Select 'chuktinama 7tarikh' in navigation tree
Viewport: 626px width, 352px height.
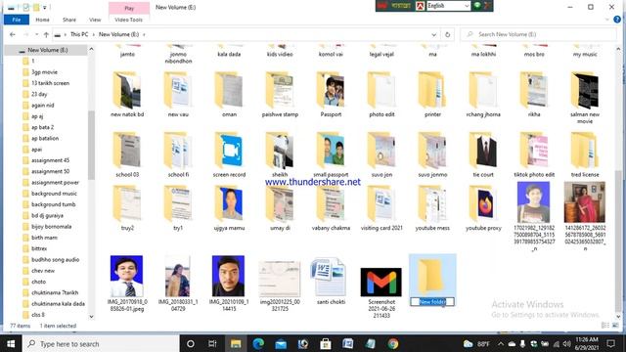tap(55, 292)
